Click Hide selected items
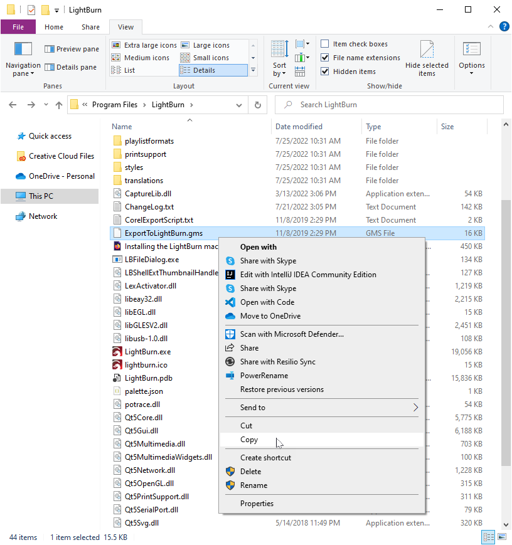This screenshot has height=545, width=512. tap(427, 57)
